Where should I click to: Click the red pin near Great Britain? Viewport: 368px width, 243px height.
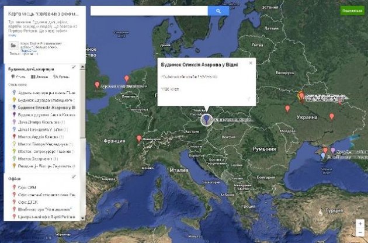point(97,85)
